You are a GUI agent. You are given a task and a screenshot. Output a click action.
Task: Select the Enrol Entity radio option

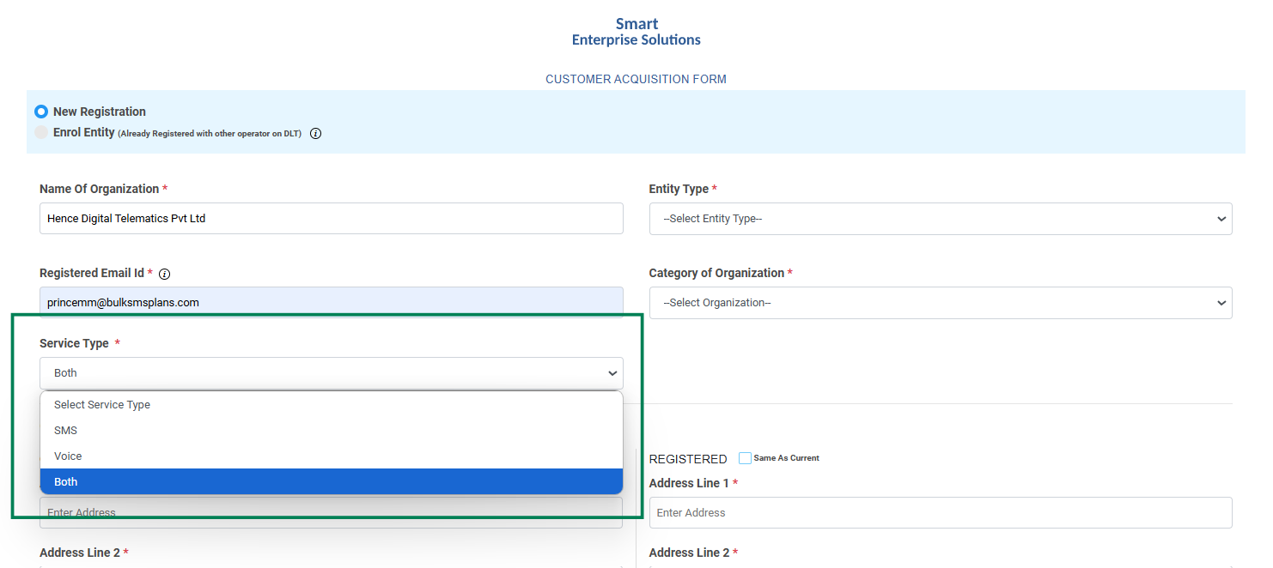click(40, 132)
